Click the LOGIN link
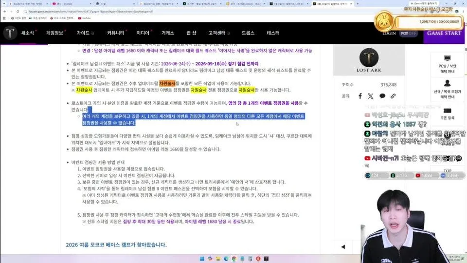467x263 pixels. point(389,34)
